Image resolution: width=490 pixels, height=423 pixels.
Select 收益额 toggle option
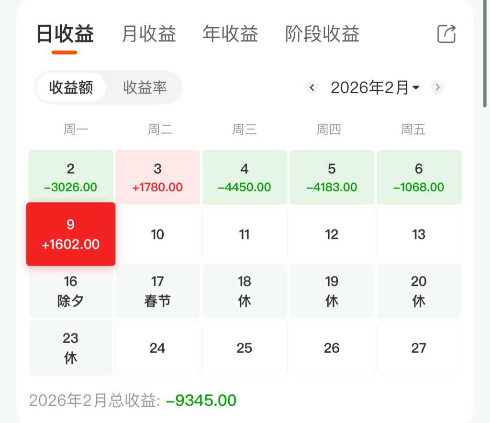[x=71, y=87]
